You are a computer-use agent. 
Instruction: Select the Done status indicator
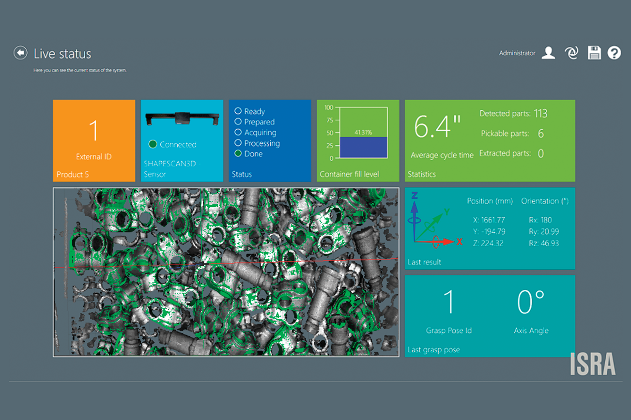point(238,154)
